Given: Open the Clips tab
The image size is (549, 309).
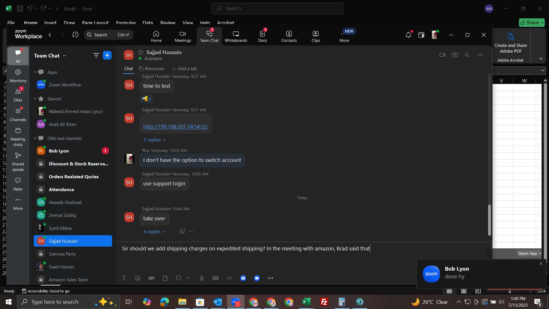Looking at the screenshot, I should [316, 36].
